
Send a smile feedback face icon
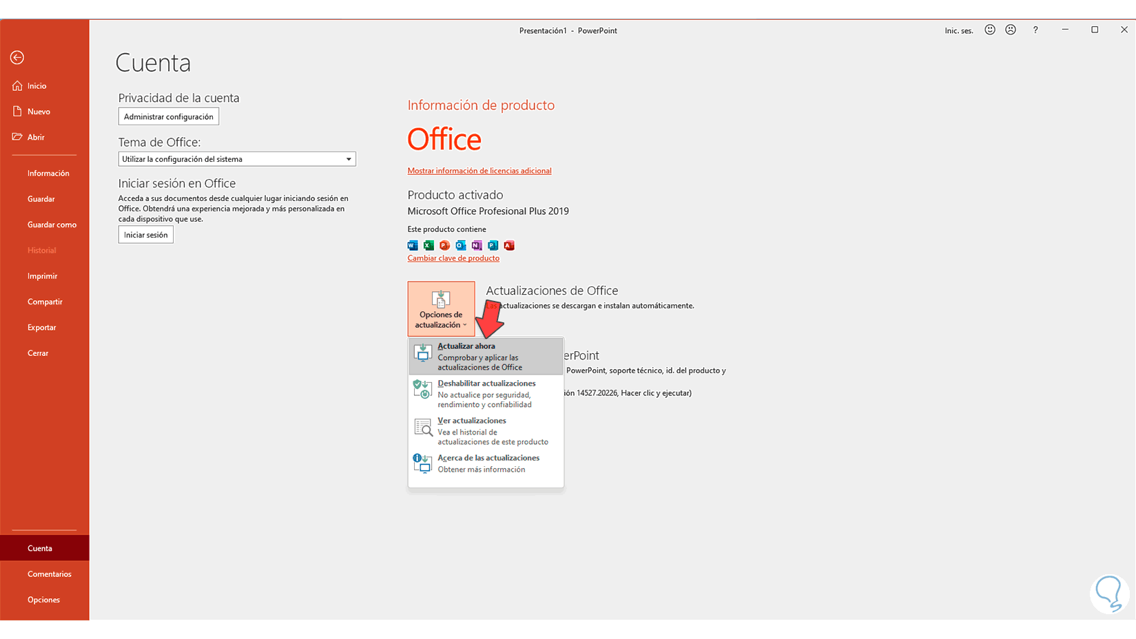tap(990, 30)
